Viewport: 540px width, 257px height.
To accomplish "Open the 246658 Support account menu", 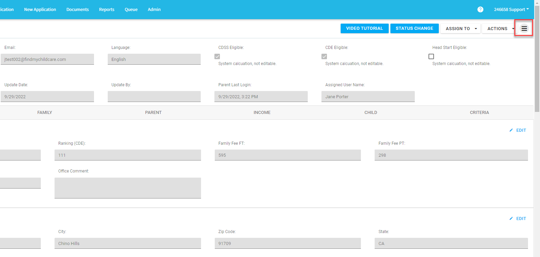I will pyautogui.click(x=511, y=10).
